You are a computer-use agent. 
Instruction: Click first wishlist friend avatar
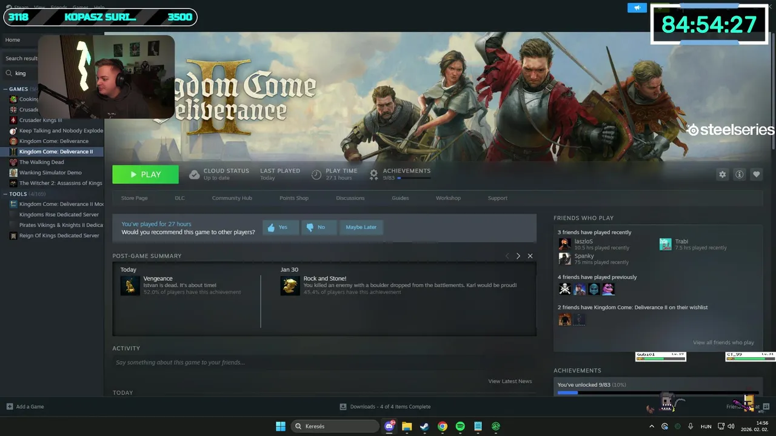564,319
